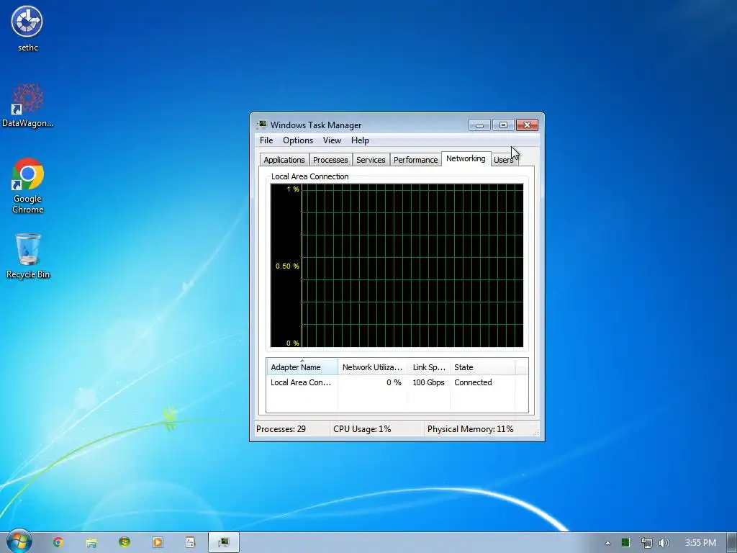Open the network tray icon
Viewport: 737px width, 553px height.
click(646, 543)
